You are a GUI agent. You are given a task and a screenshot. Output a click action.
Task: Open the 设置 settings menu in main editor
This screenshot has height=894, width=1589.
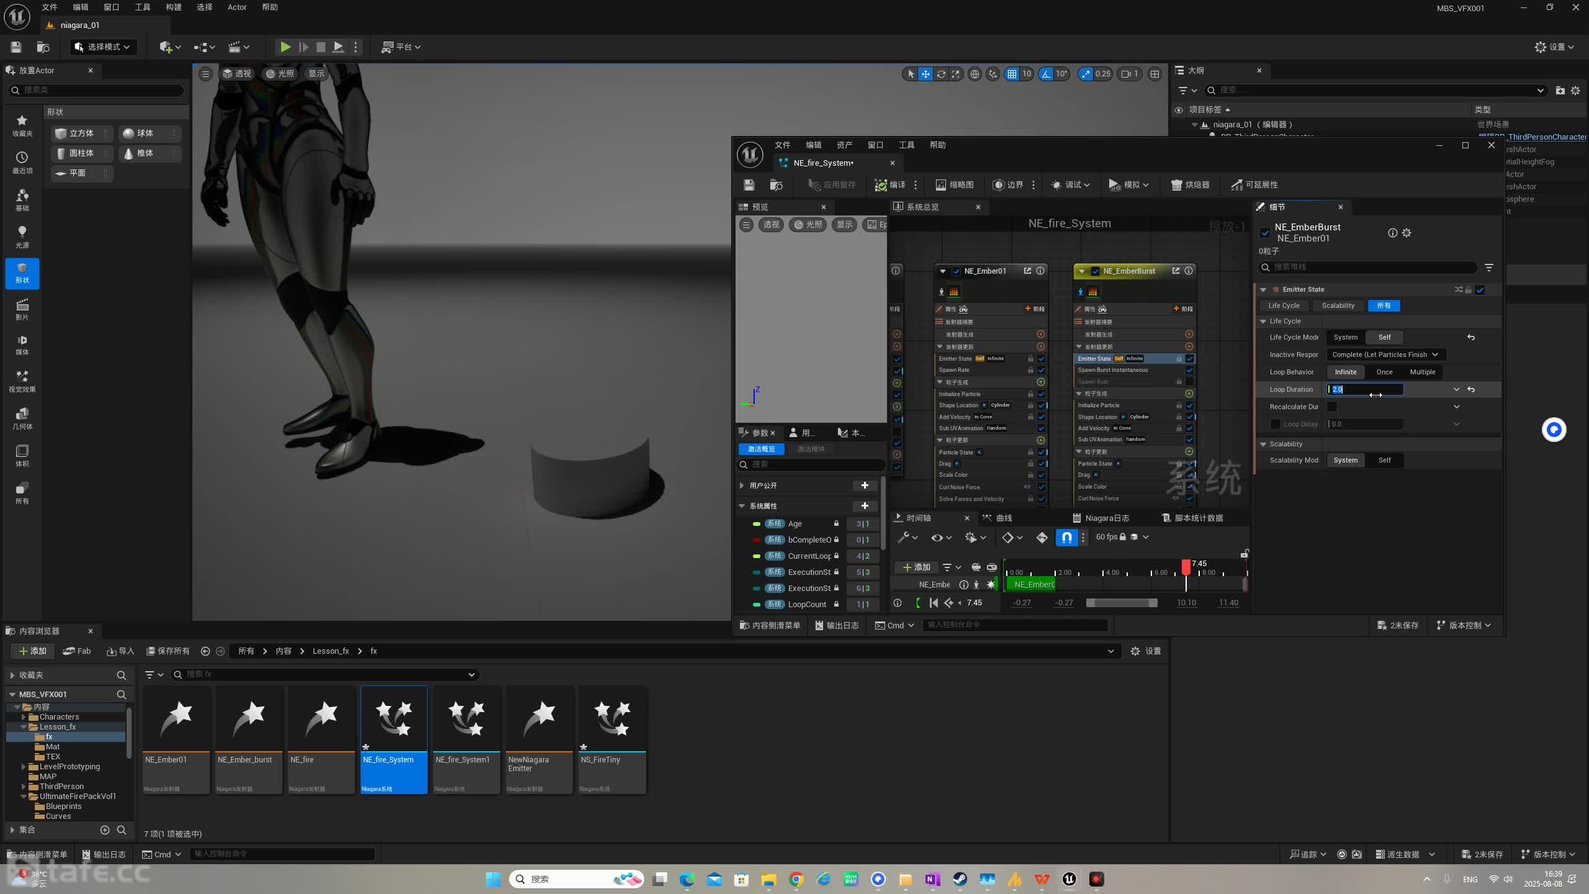(x=1555, y=47)
